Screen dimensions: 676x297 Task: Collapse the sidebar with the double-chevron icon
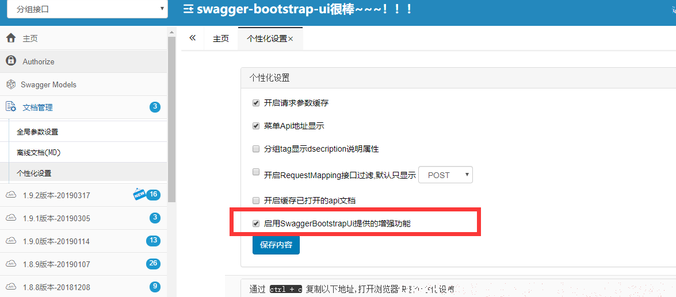[x=193, y=38]
